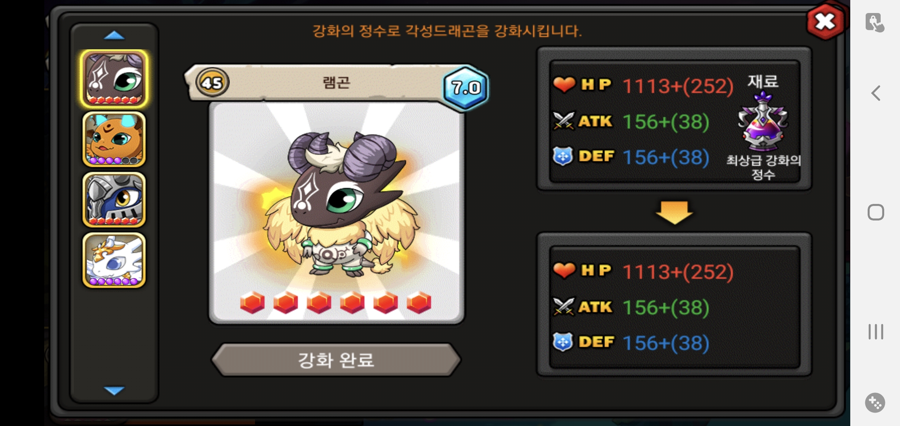Tap the level 45 coin badge

coord(212,83)
